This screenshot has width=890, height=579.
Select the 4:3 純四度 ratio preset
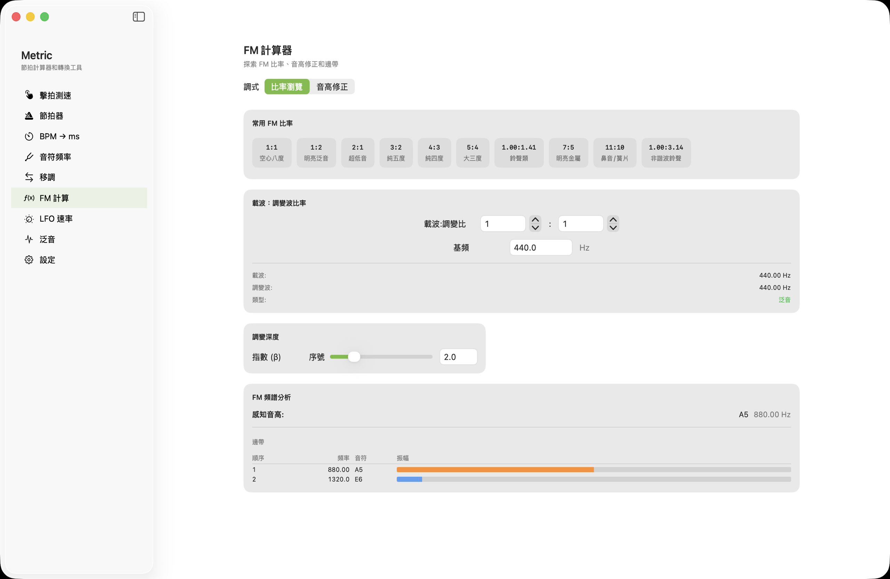point(434,153)
